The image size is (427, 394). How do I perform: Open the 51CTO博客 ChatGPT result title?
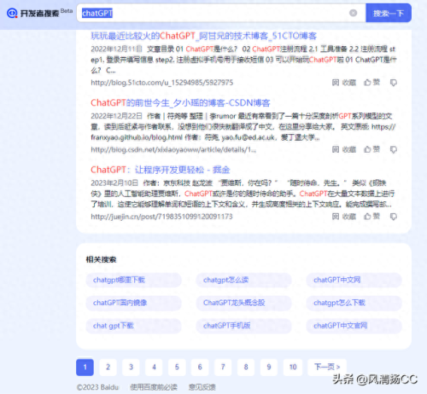(x=203, y=36)
